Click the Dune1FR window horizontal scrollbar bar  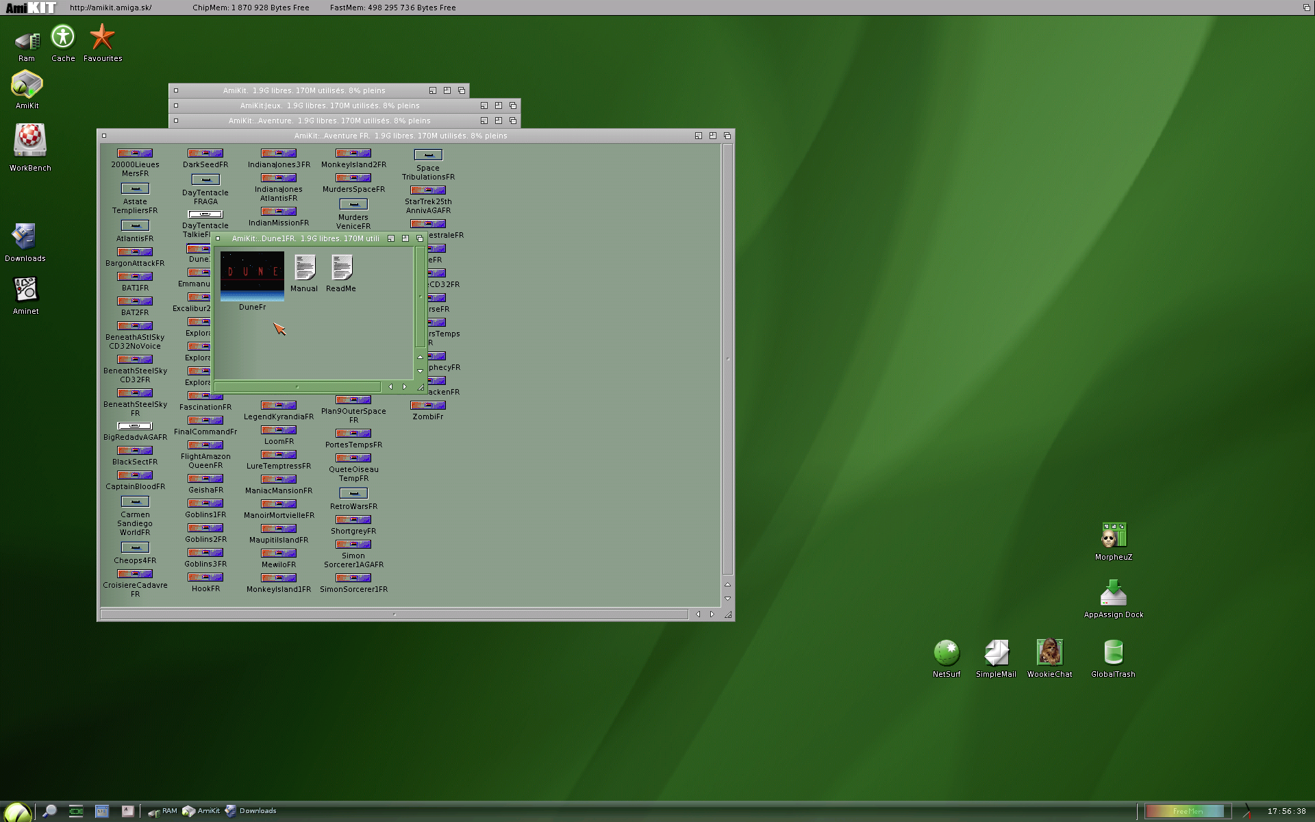pos(297,387)
